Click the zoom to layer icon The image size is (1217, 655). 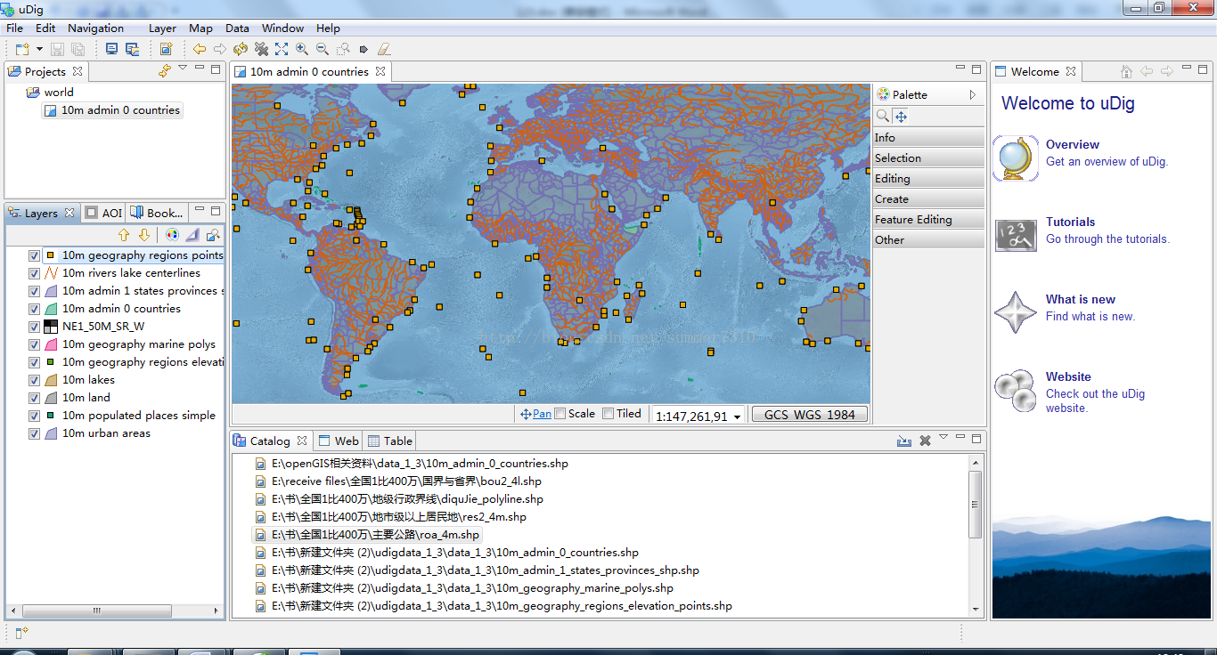point(213,235)
